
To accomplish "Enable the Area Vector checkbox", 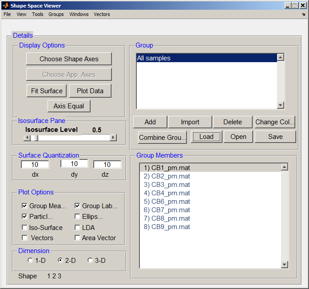I will point(78,238).
